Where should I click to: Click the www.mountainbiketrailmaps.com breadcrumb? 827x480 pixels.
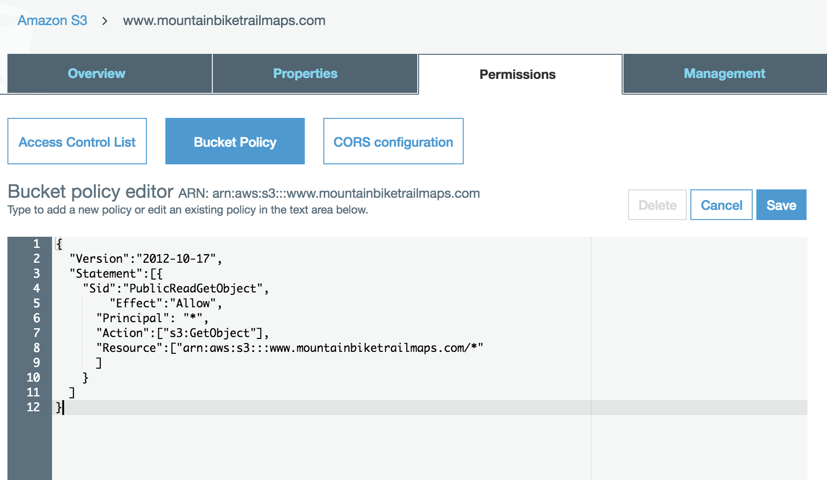224,20
